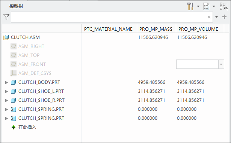Expand the CLUTCH_BODY.PRT node
The height and width of the screenshot is (143, 231).
pyautogui.click(x=6, y=82)
